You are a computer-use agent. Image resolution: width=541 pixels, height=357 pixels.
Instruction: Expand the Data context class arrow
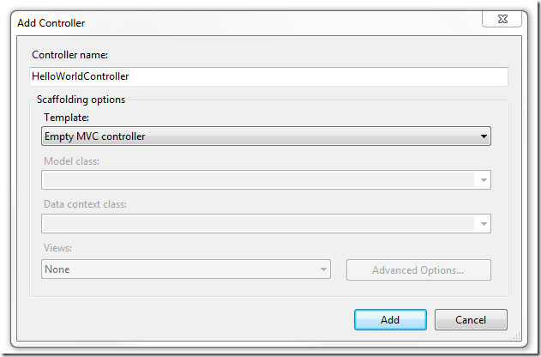(484, 224)
